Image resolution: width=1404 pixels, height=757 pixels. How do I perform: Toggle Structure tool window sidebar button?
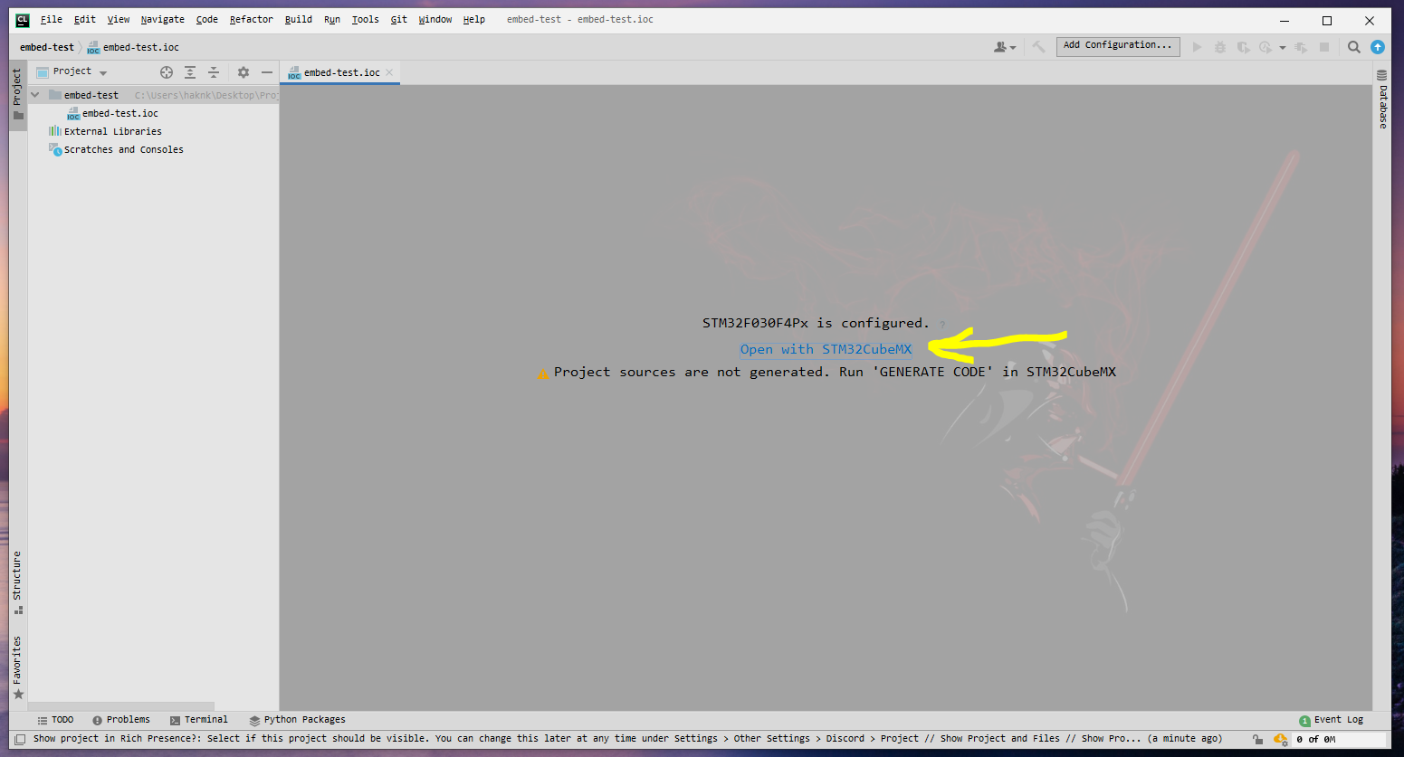point(17,582)
